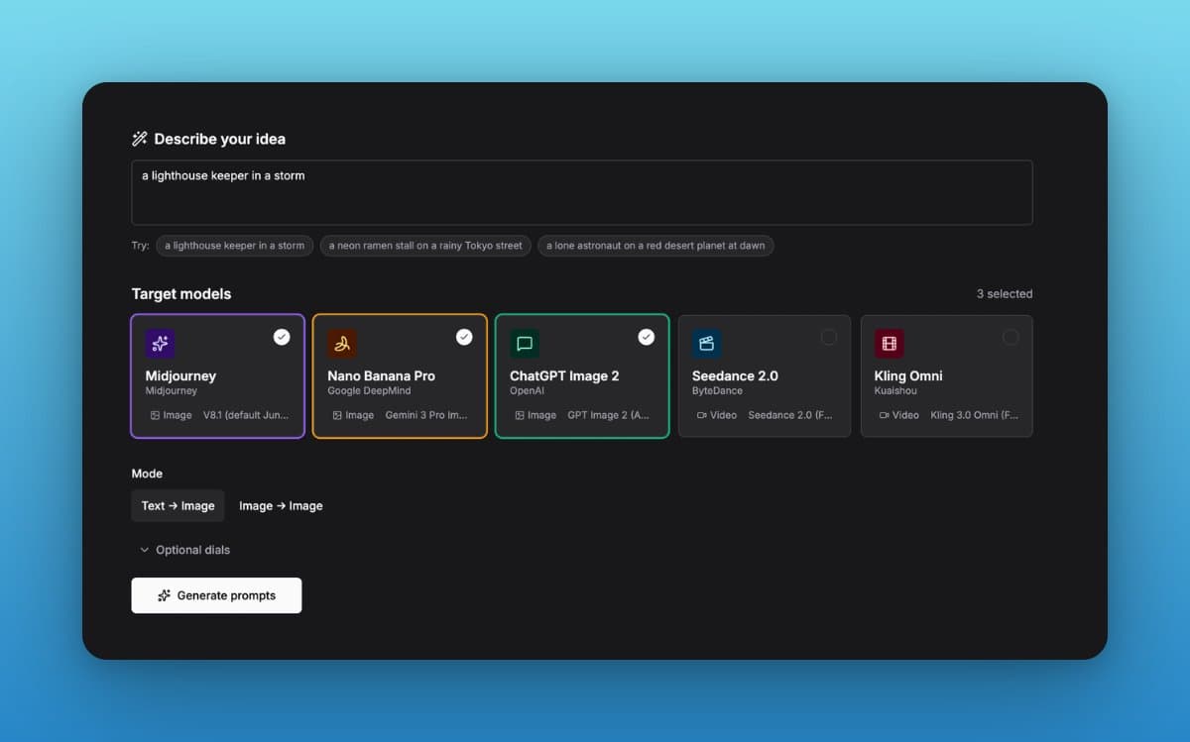Image resolution: width=1190 pixels, height=742 pixels.
Task: Click the Kling Omni card title
Action: point(908,375)
